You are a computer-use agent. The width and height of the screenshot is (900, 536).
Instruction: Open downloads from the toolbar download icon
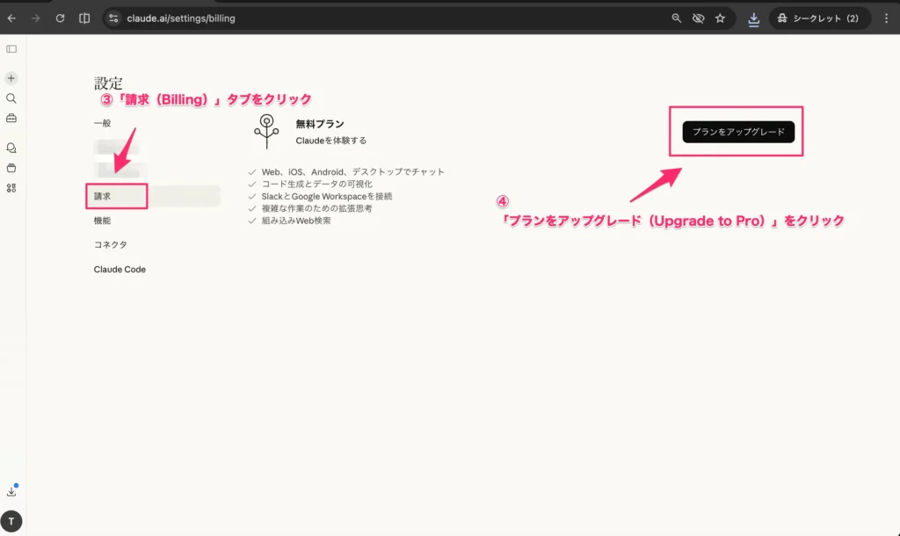[x=754, y=17]
